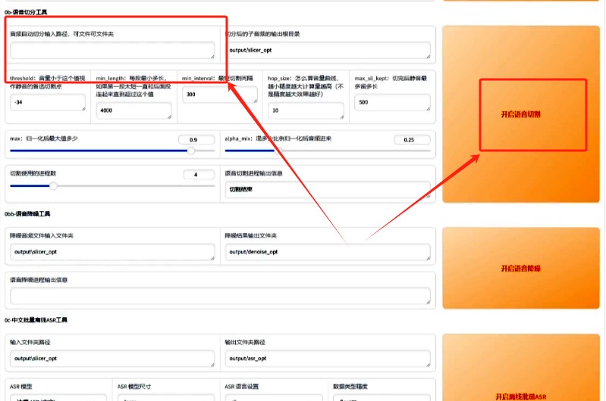
Task: Focus the min_interval field showing 300
Action: [x=219, y=95]
